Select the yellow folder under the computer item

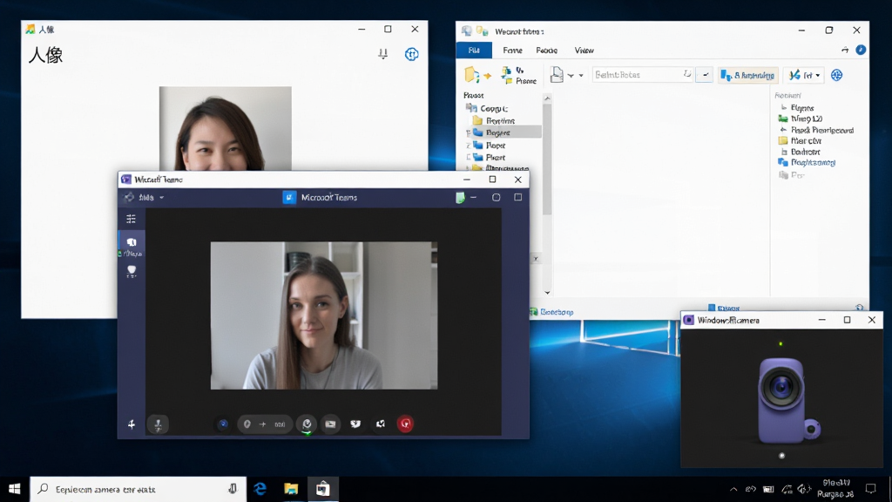pos(494,120)
